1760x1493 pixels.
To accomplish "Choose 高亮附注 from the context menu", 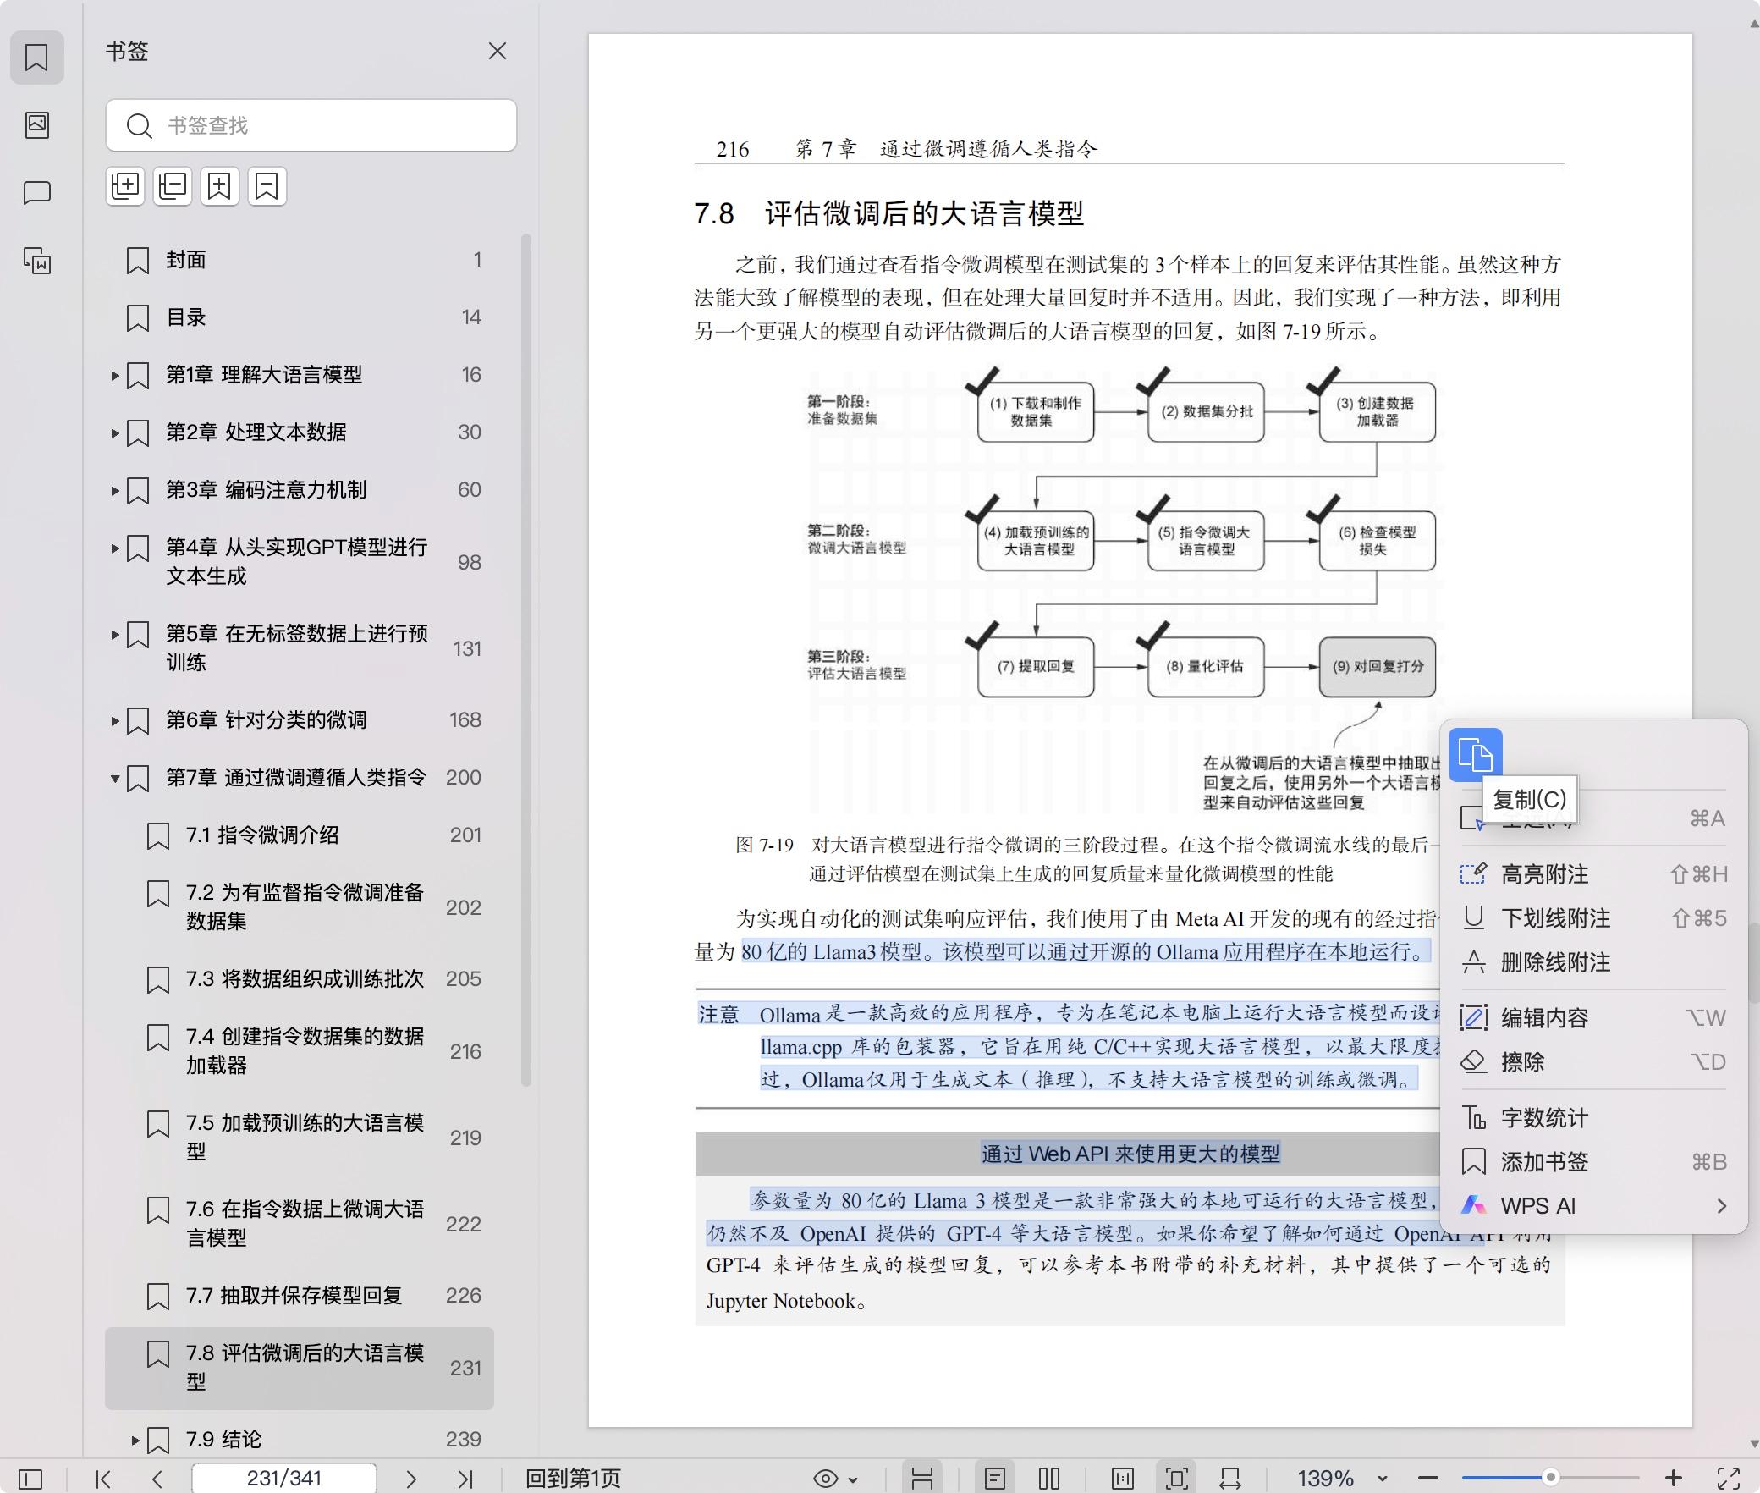I will point(1544,874).
